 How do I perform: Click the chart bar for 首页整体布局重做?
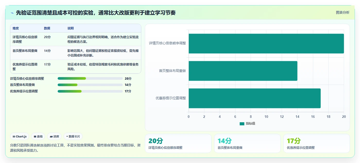point(243,71)
